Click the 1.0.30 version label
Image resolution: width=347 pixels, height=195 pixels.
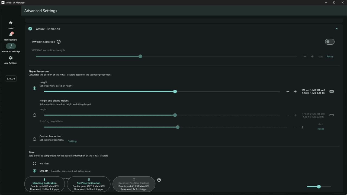pyautogui.click(x=11, y=79)
